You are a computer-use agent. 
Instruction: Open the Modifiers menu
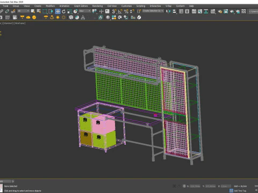tap(50, 6)
